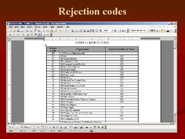This screenshot has height=139, width=185.
Task: Toggle Form Field Shading button
Action: [x=39, y=34]
